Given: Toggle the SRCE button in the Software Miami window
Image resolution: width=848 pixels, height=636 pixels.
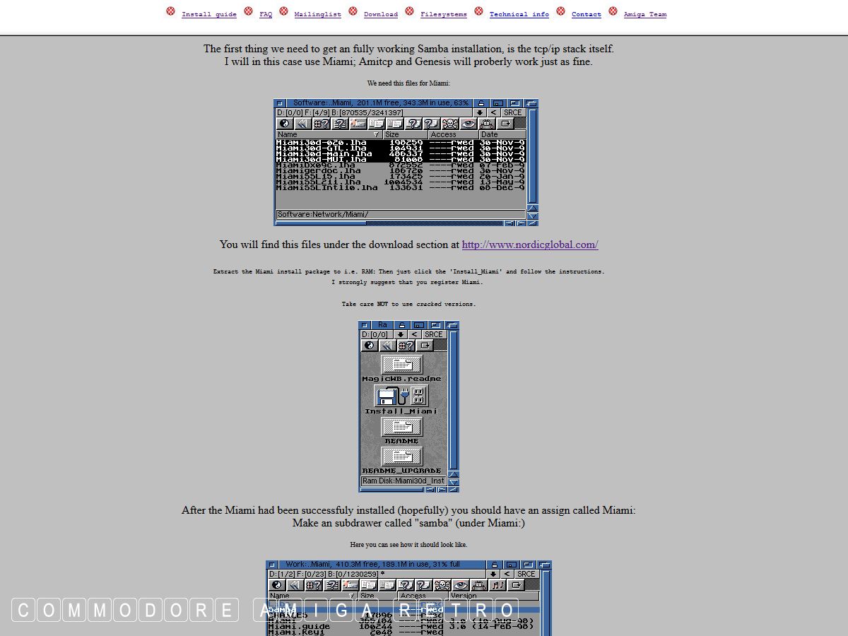Looking at the screenshot, I should [512, 112].
